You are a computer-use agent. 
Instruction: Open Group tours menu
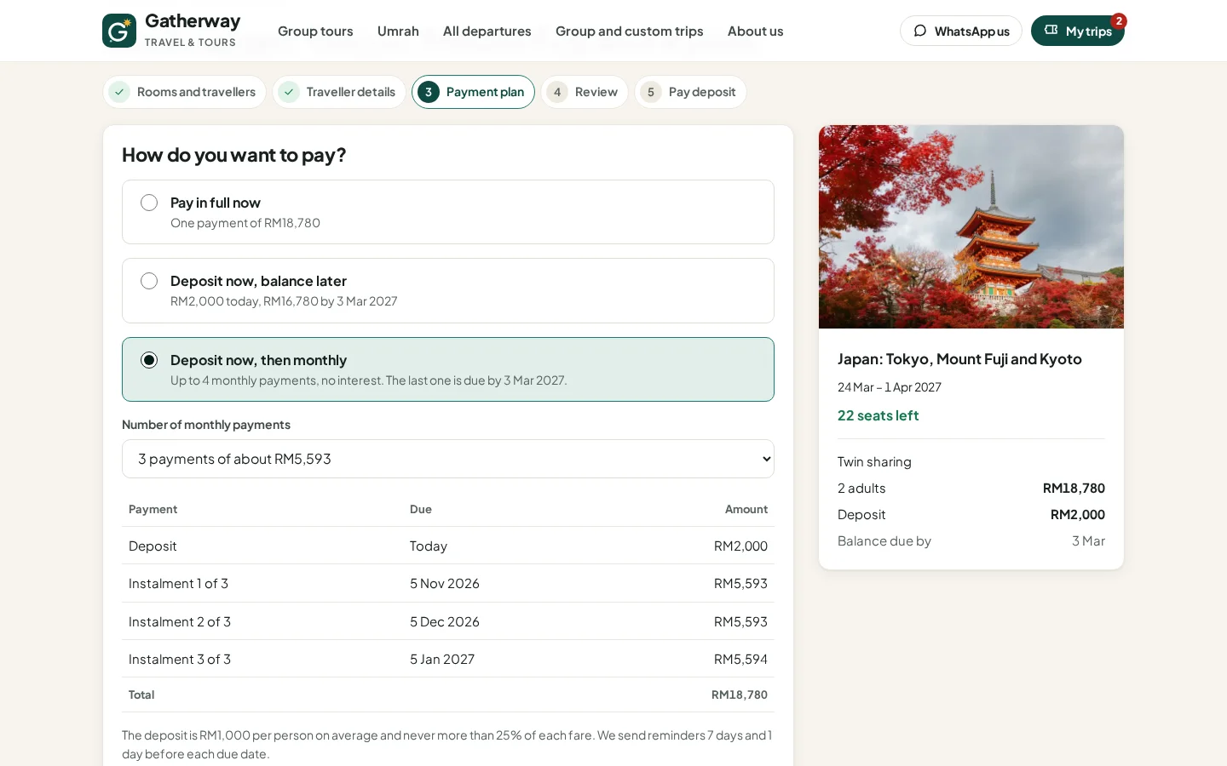click(315, 31)
